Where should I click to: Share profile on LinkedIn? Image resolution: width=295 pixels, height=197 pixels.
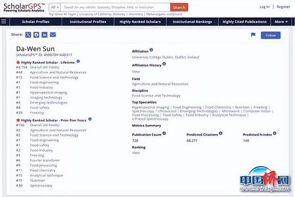[x=45, y=35]
